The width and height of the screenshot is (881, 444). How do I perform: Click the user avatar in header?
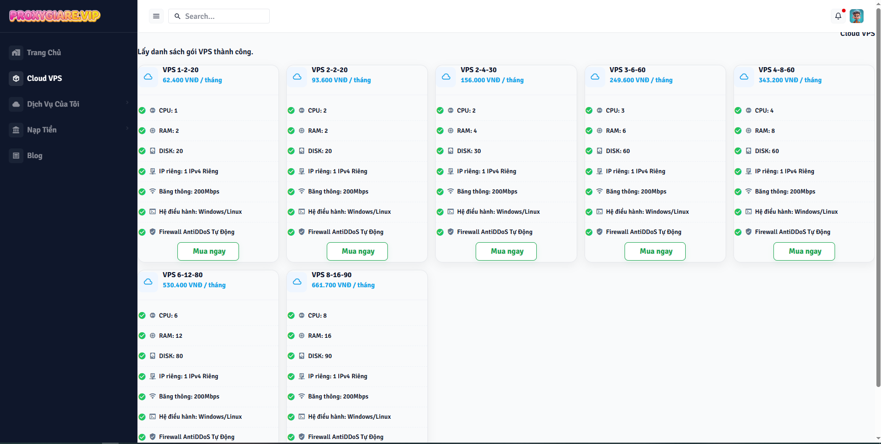856,16
